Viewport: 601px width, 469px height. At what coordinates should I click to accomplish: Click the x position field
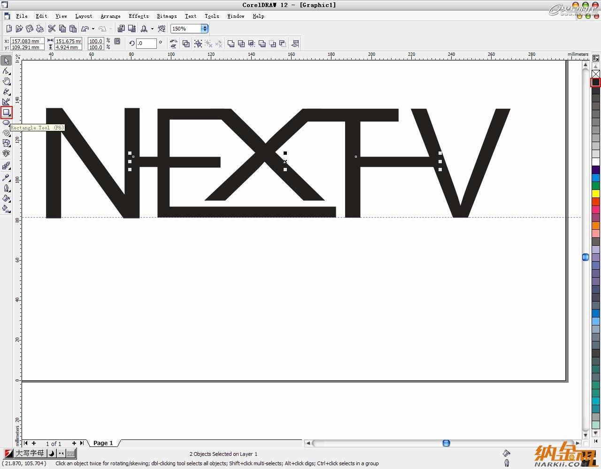(28, 41)
